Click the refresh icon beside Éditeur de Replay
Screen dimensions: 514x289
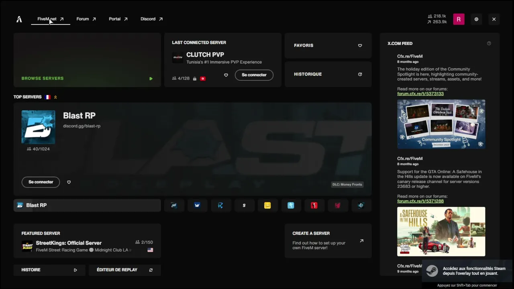click(x=151, y=270)
